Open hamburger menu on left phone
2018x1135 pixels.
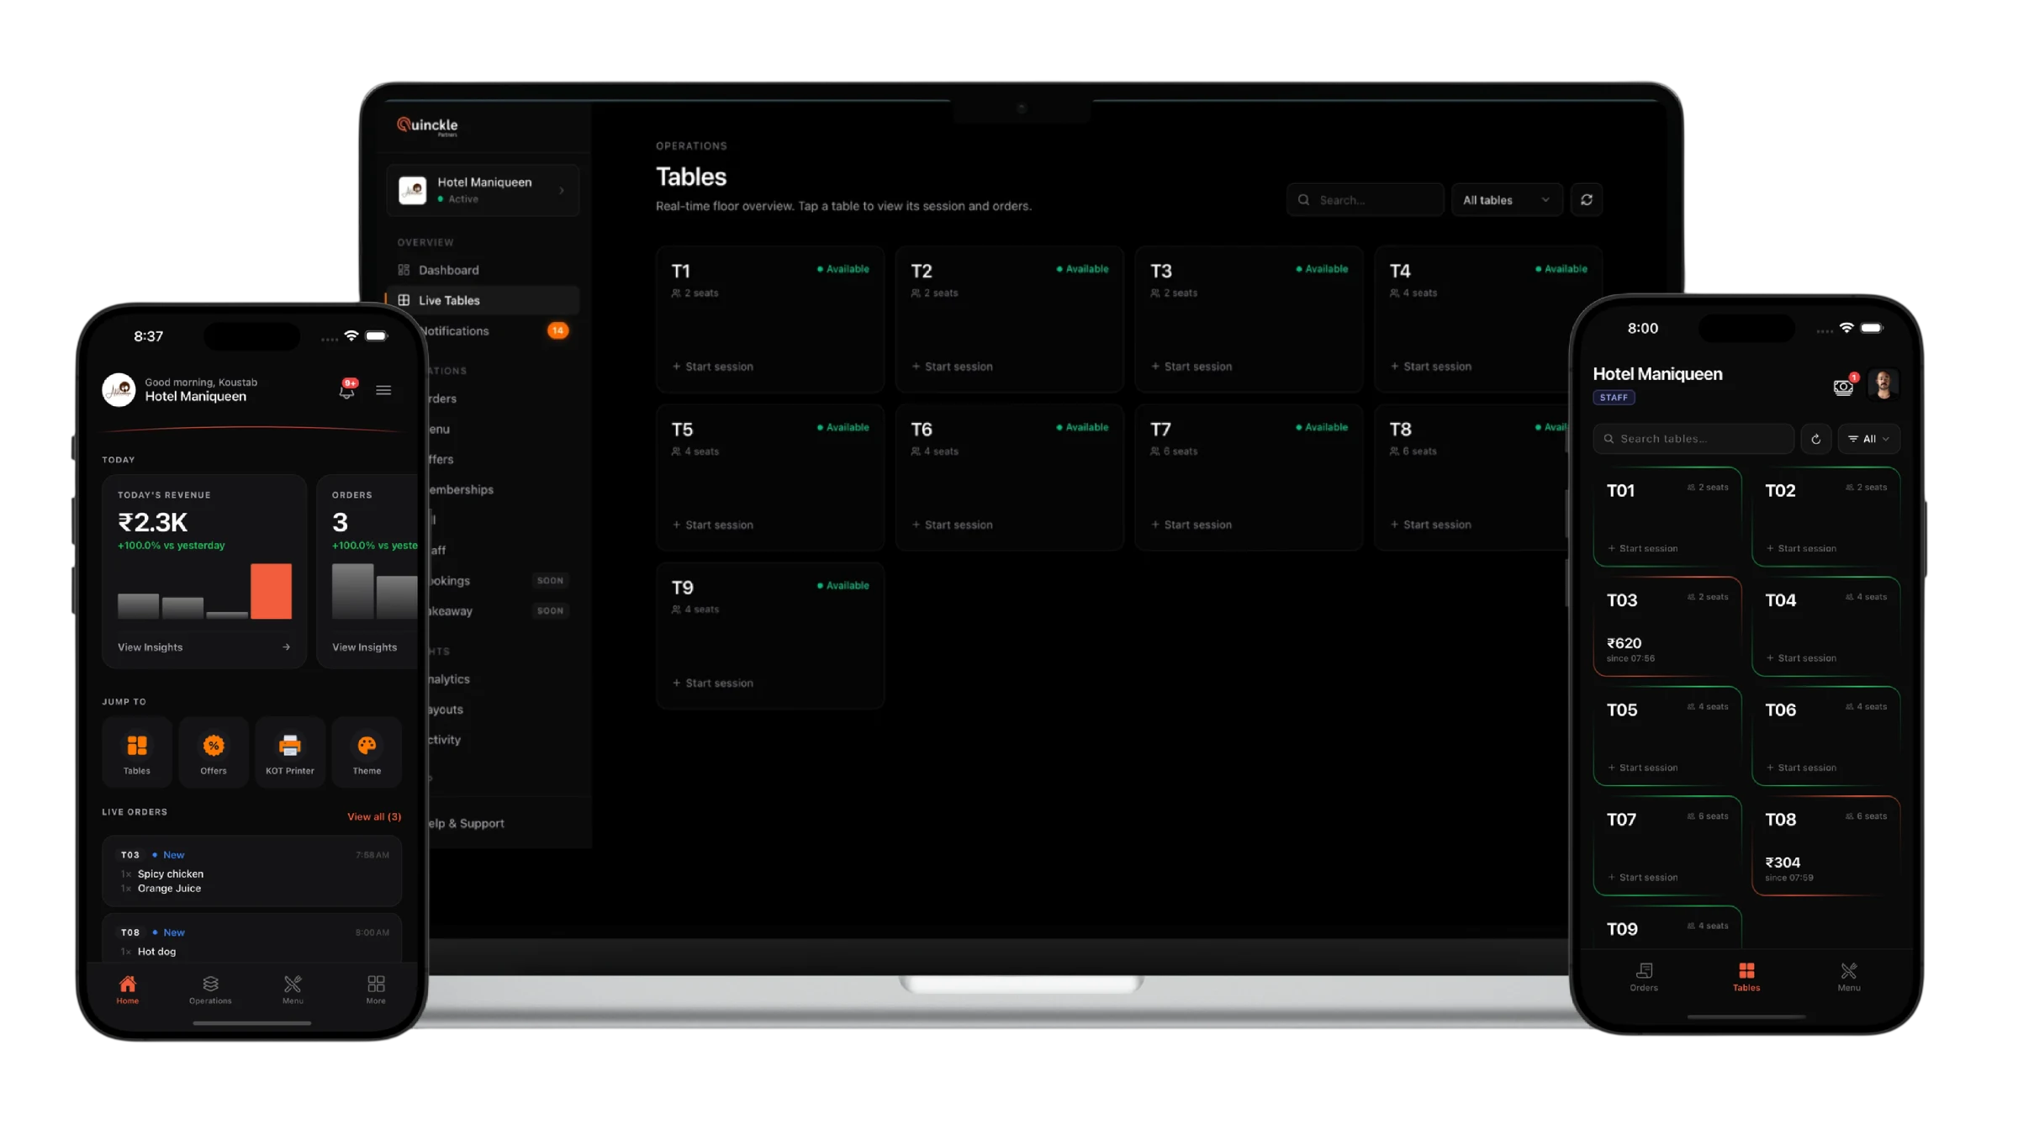click(x=383, y=390)
